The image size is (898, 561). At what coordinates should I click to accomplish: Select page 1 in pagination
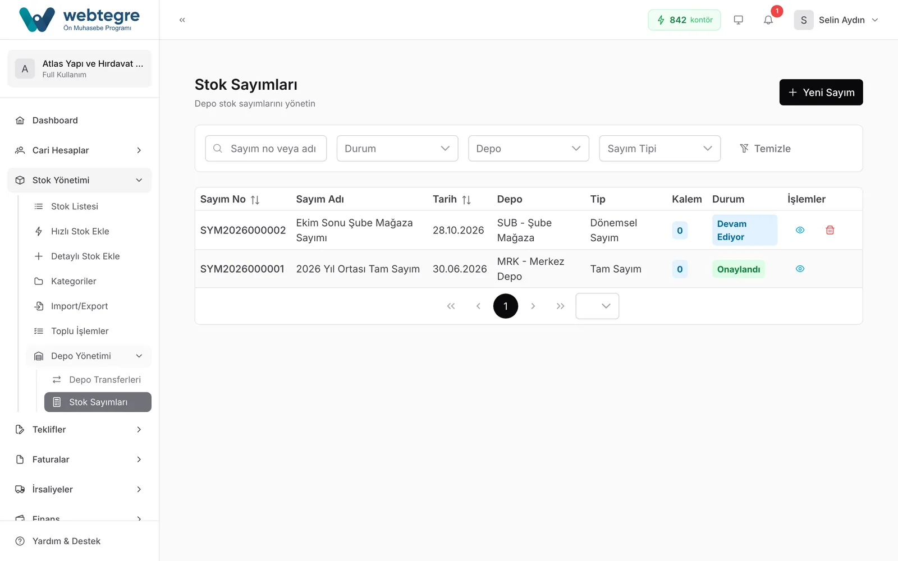506,306
